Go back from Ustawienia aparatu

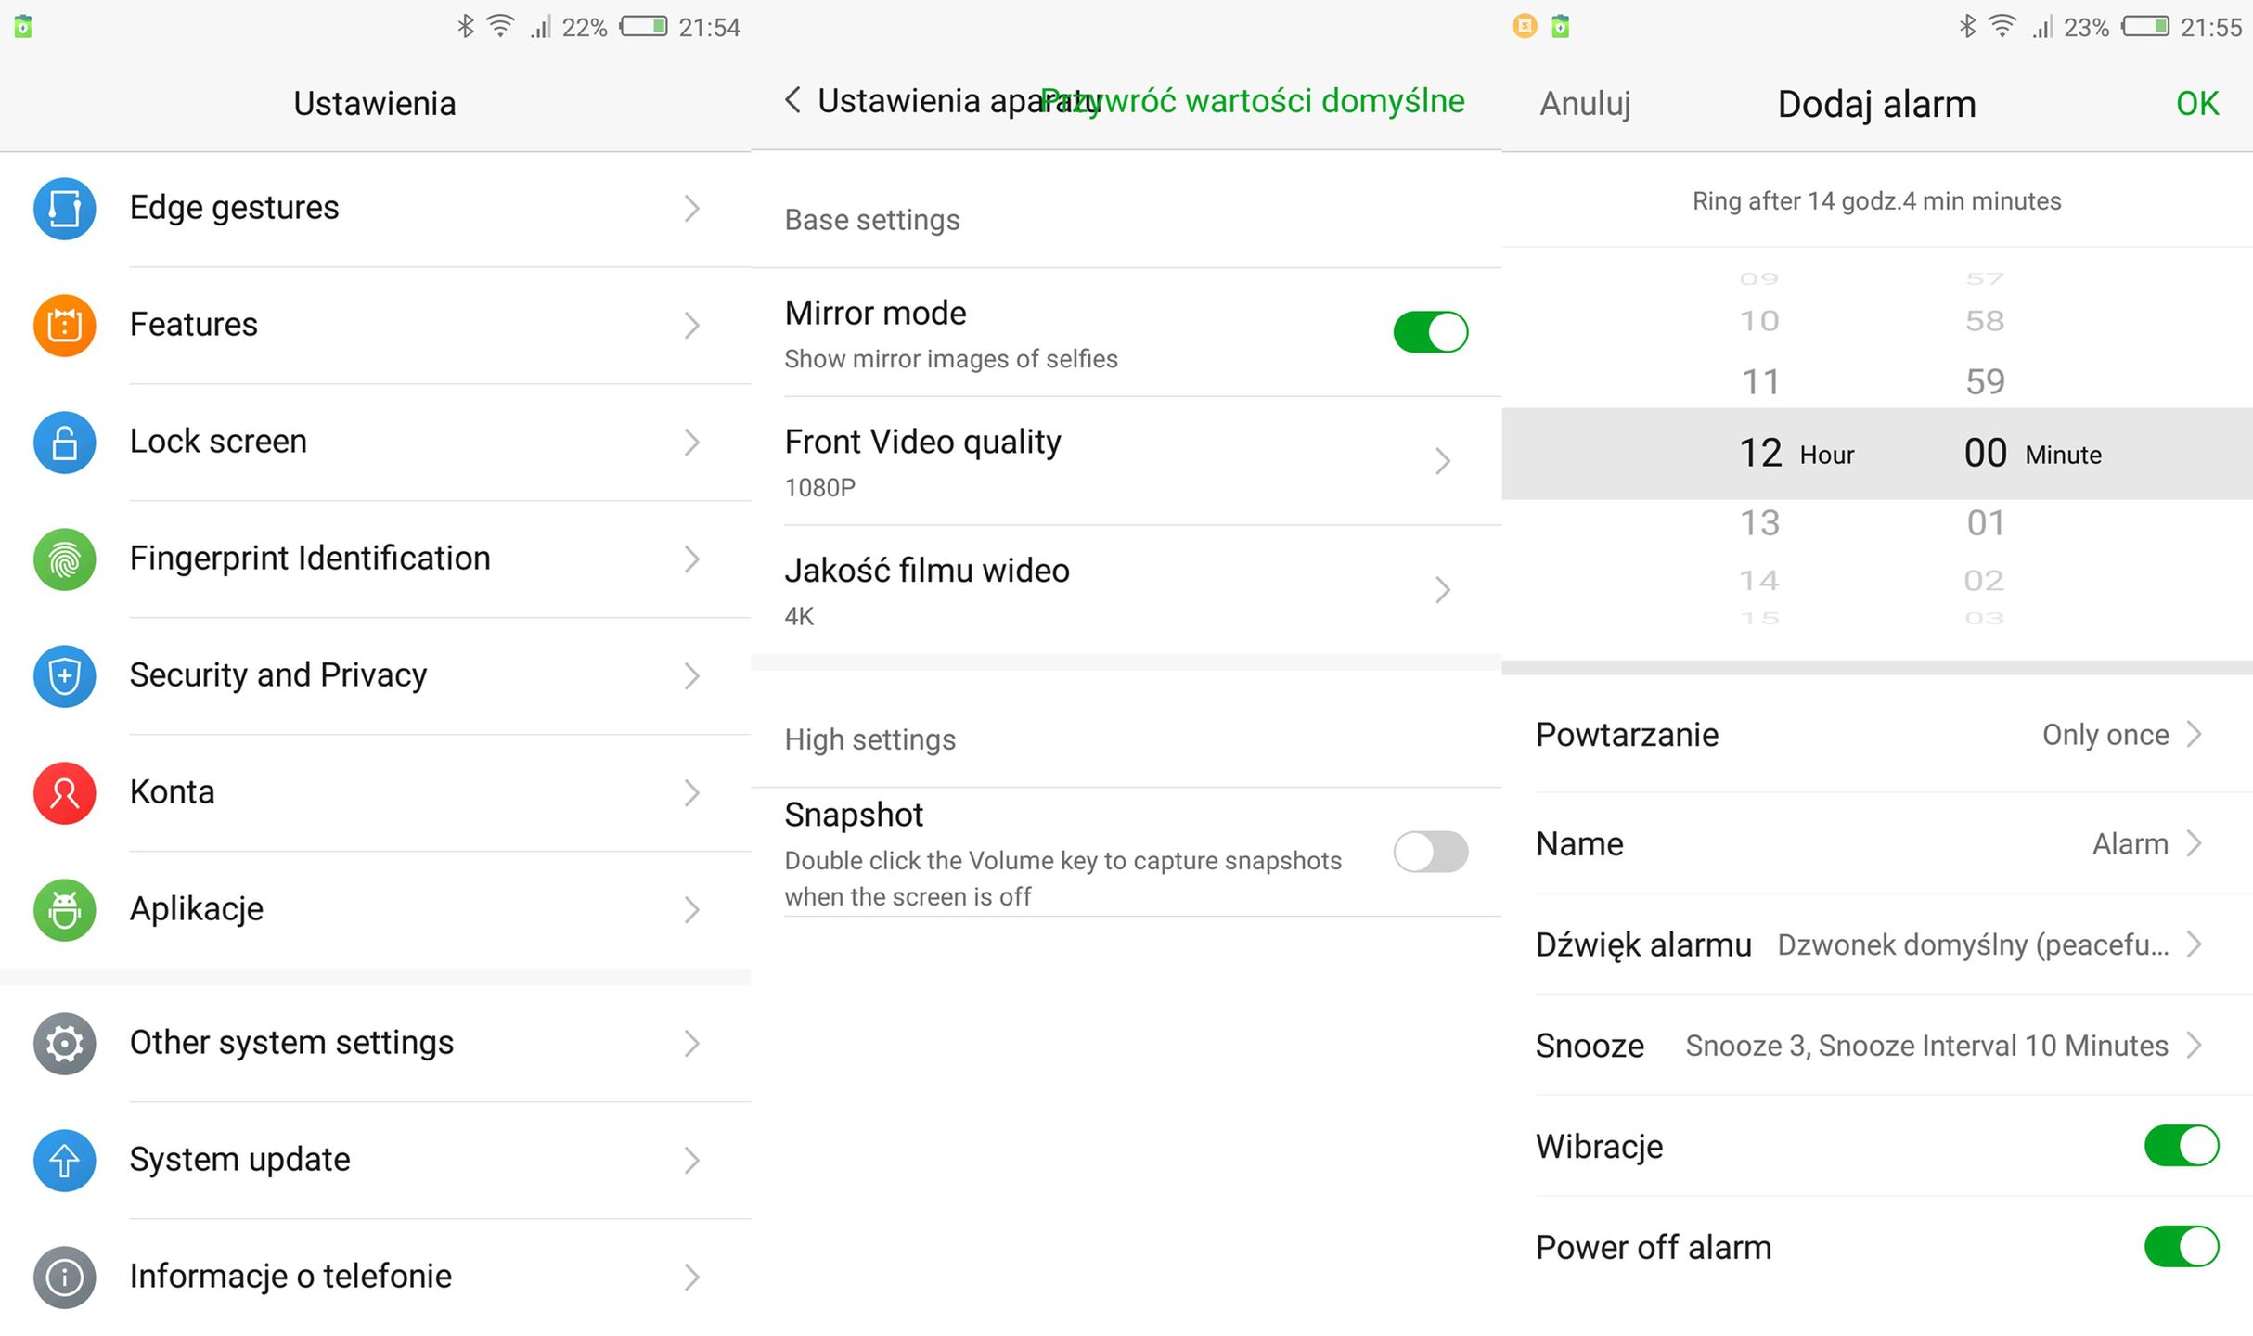[x=793, y=100]
